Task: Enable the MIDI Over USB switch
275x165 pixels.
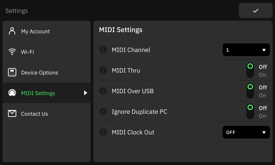Action: (x=250, y=91)
